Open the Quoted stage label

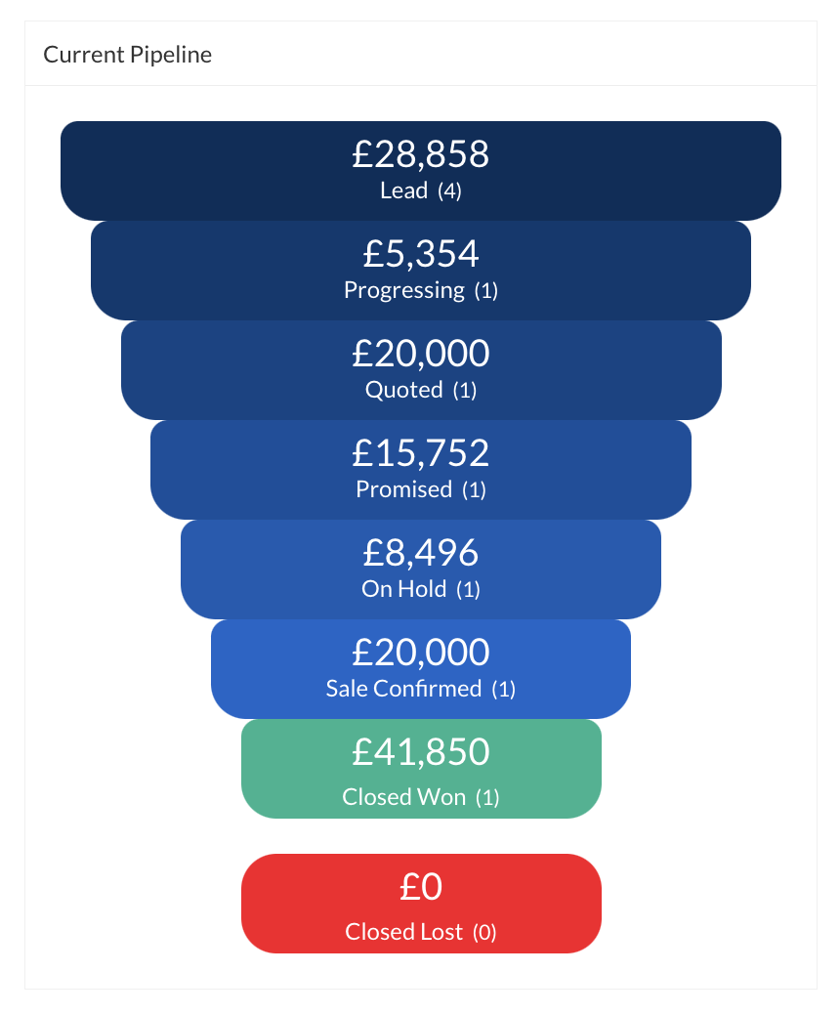pyautogui.click(x=403, y=390)
